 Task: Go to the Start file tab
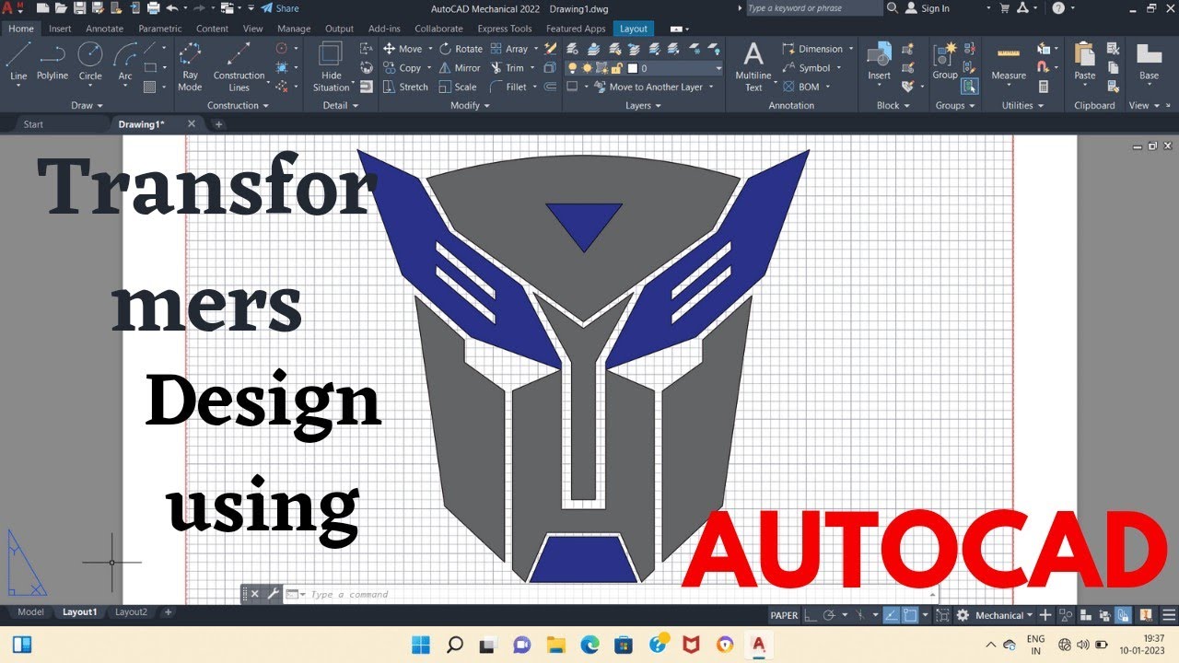click(x=33, y=124)
